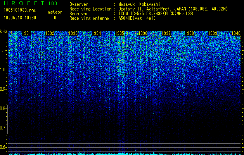The height and width of the screenshot is (155, 244).
Task: Click the 1939 time marker
Action: tap(213, 33)
